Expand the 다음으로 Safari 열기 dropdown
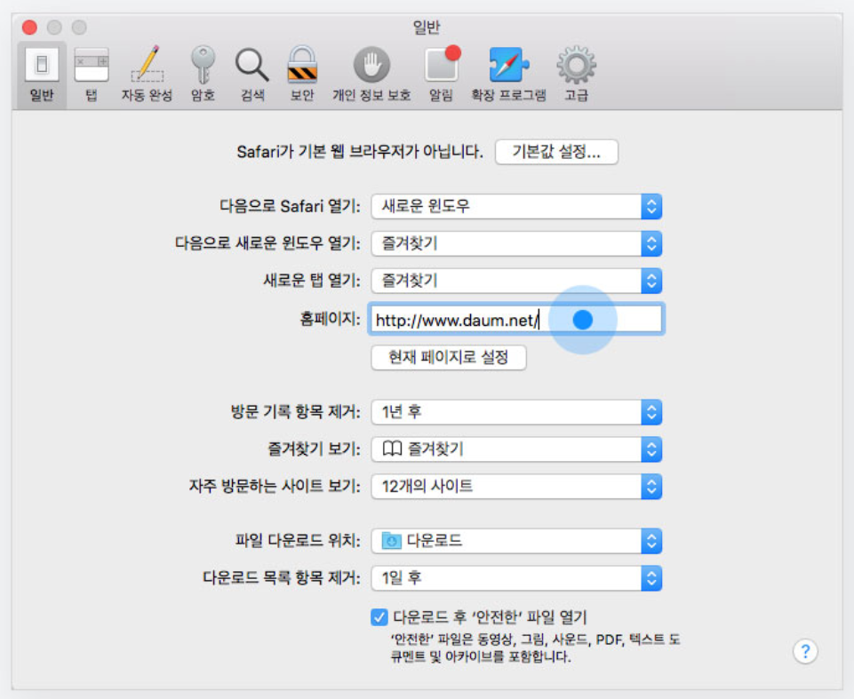The image size is (854, 699). [516, 206]
